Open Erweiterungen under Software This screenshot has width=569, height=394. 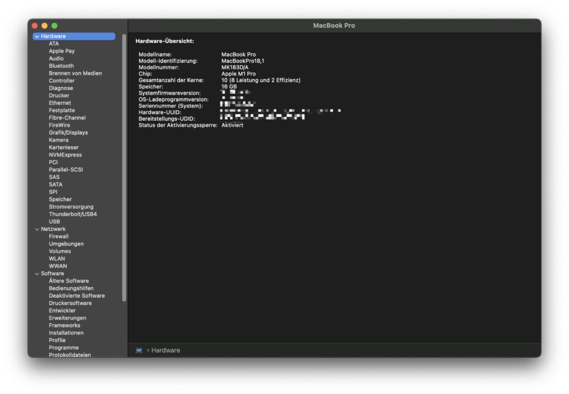point(67,318)
